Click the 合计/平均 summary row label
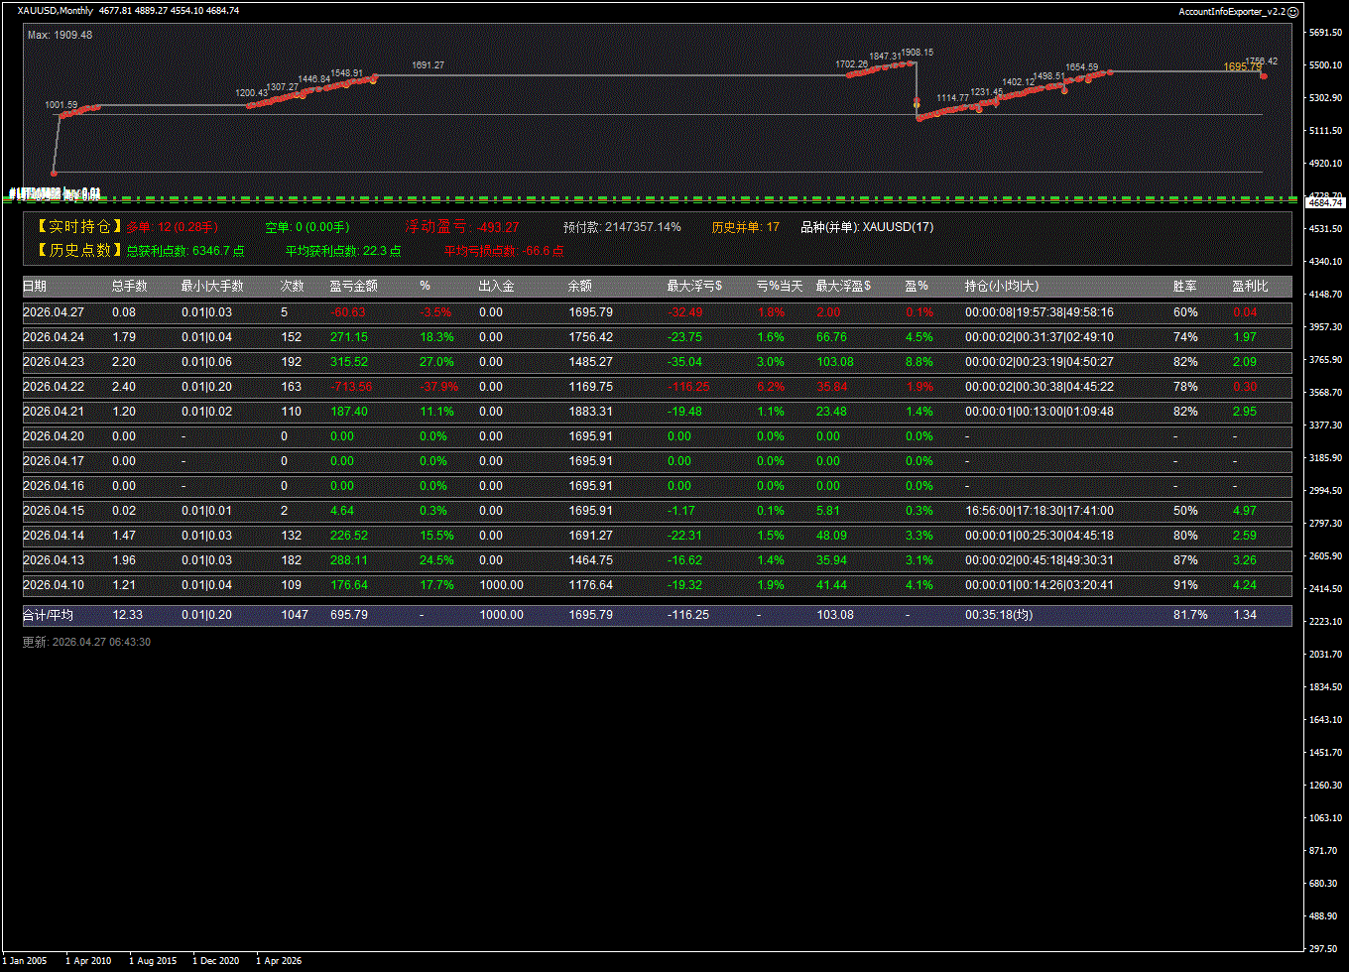 point(48,615)
